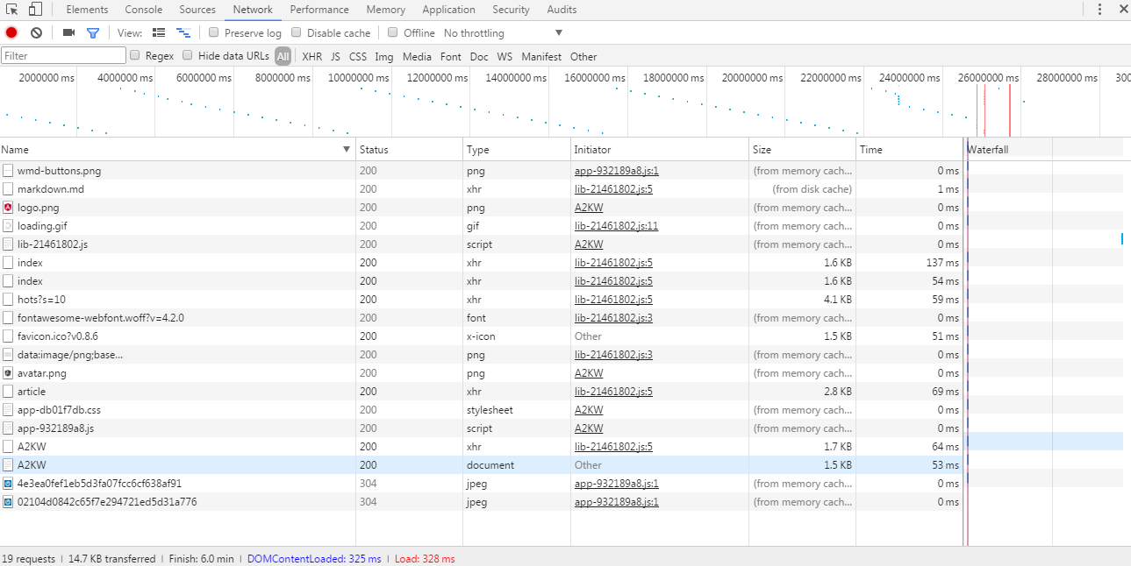Viewport: 1131px width, 566px height.
Task: Activate the inspect element picker icon
Action: coord(12,10)
